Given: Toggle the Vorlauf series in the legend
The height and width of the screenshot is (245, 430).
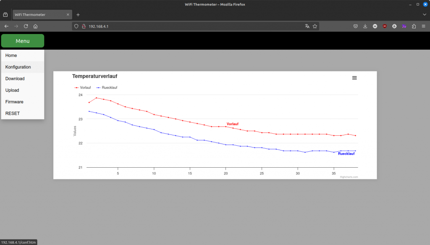Looking at the screenshot, I should [x=83, y=87].
